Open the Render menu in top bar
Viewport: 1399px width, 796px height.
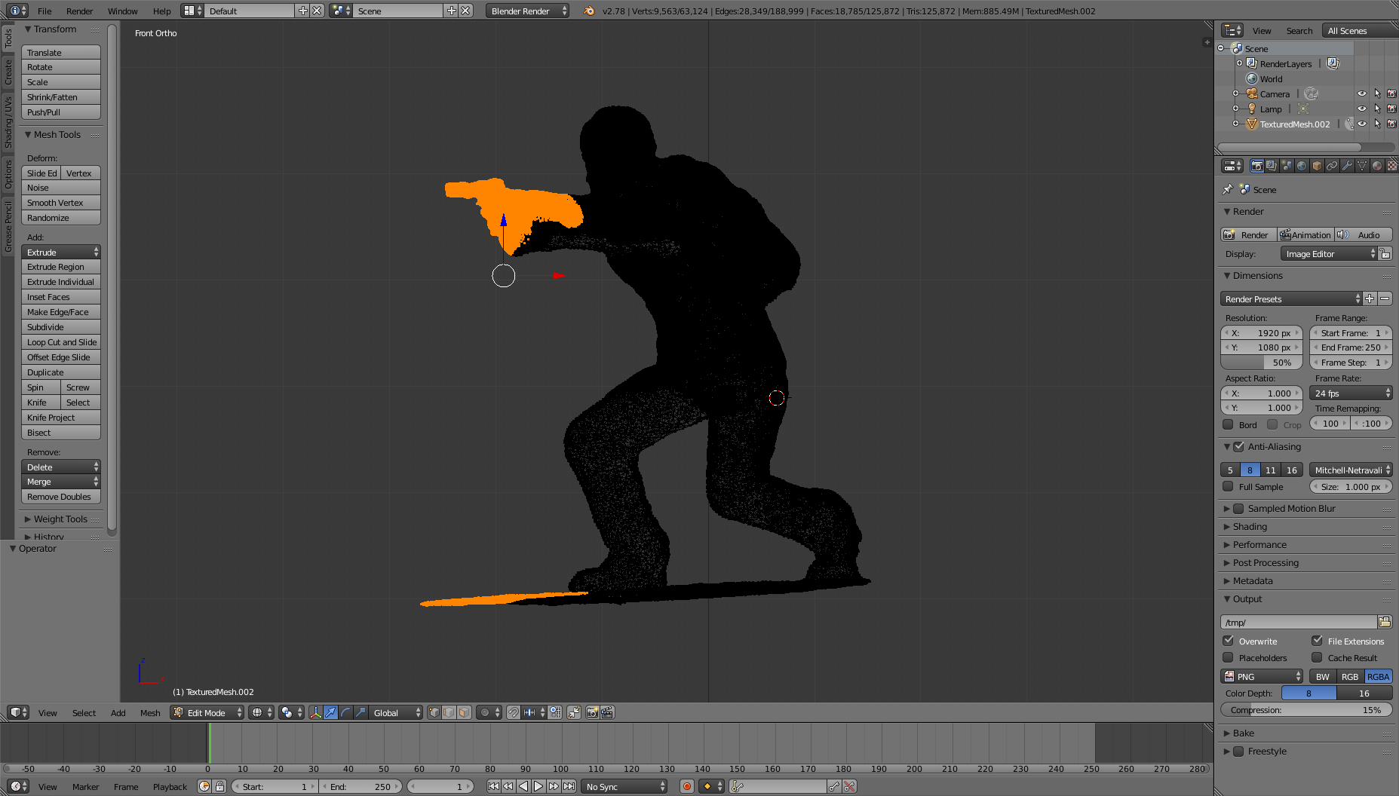[x=79, y=11]
